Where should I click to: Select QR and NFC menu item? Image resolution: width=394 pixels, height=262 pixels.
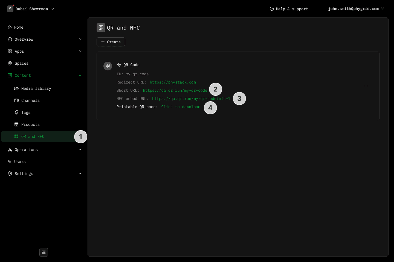pyautogui.click(x=33, y=136)
